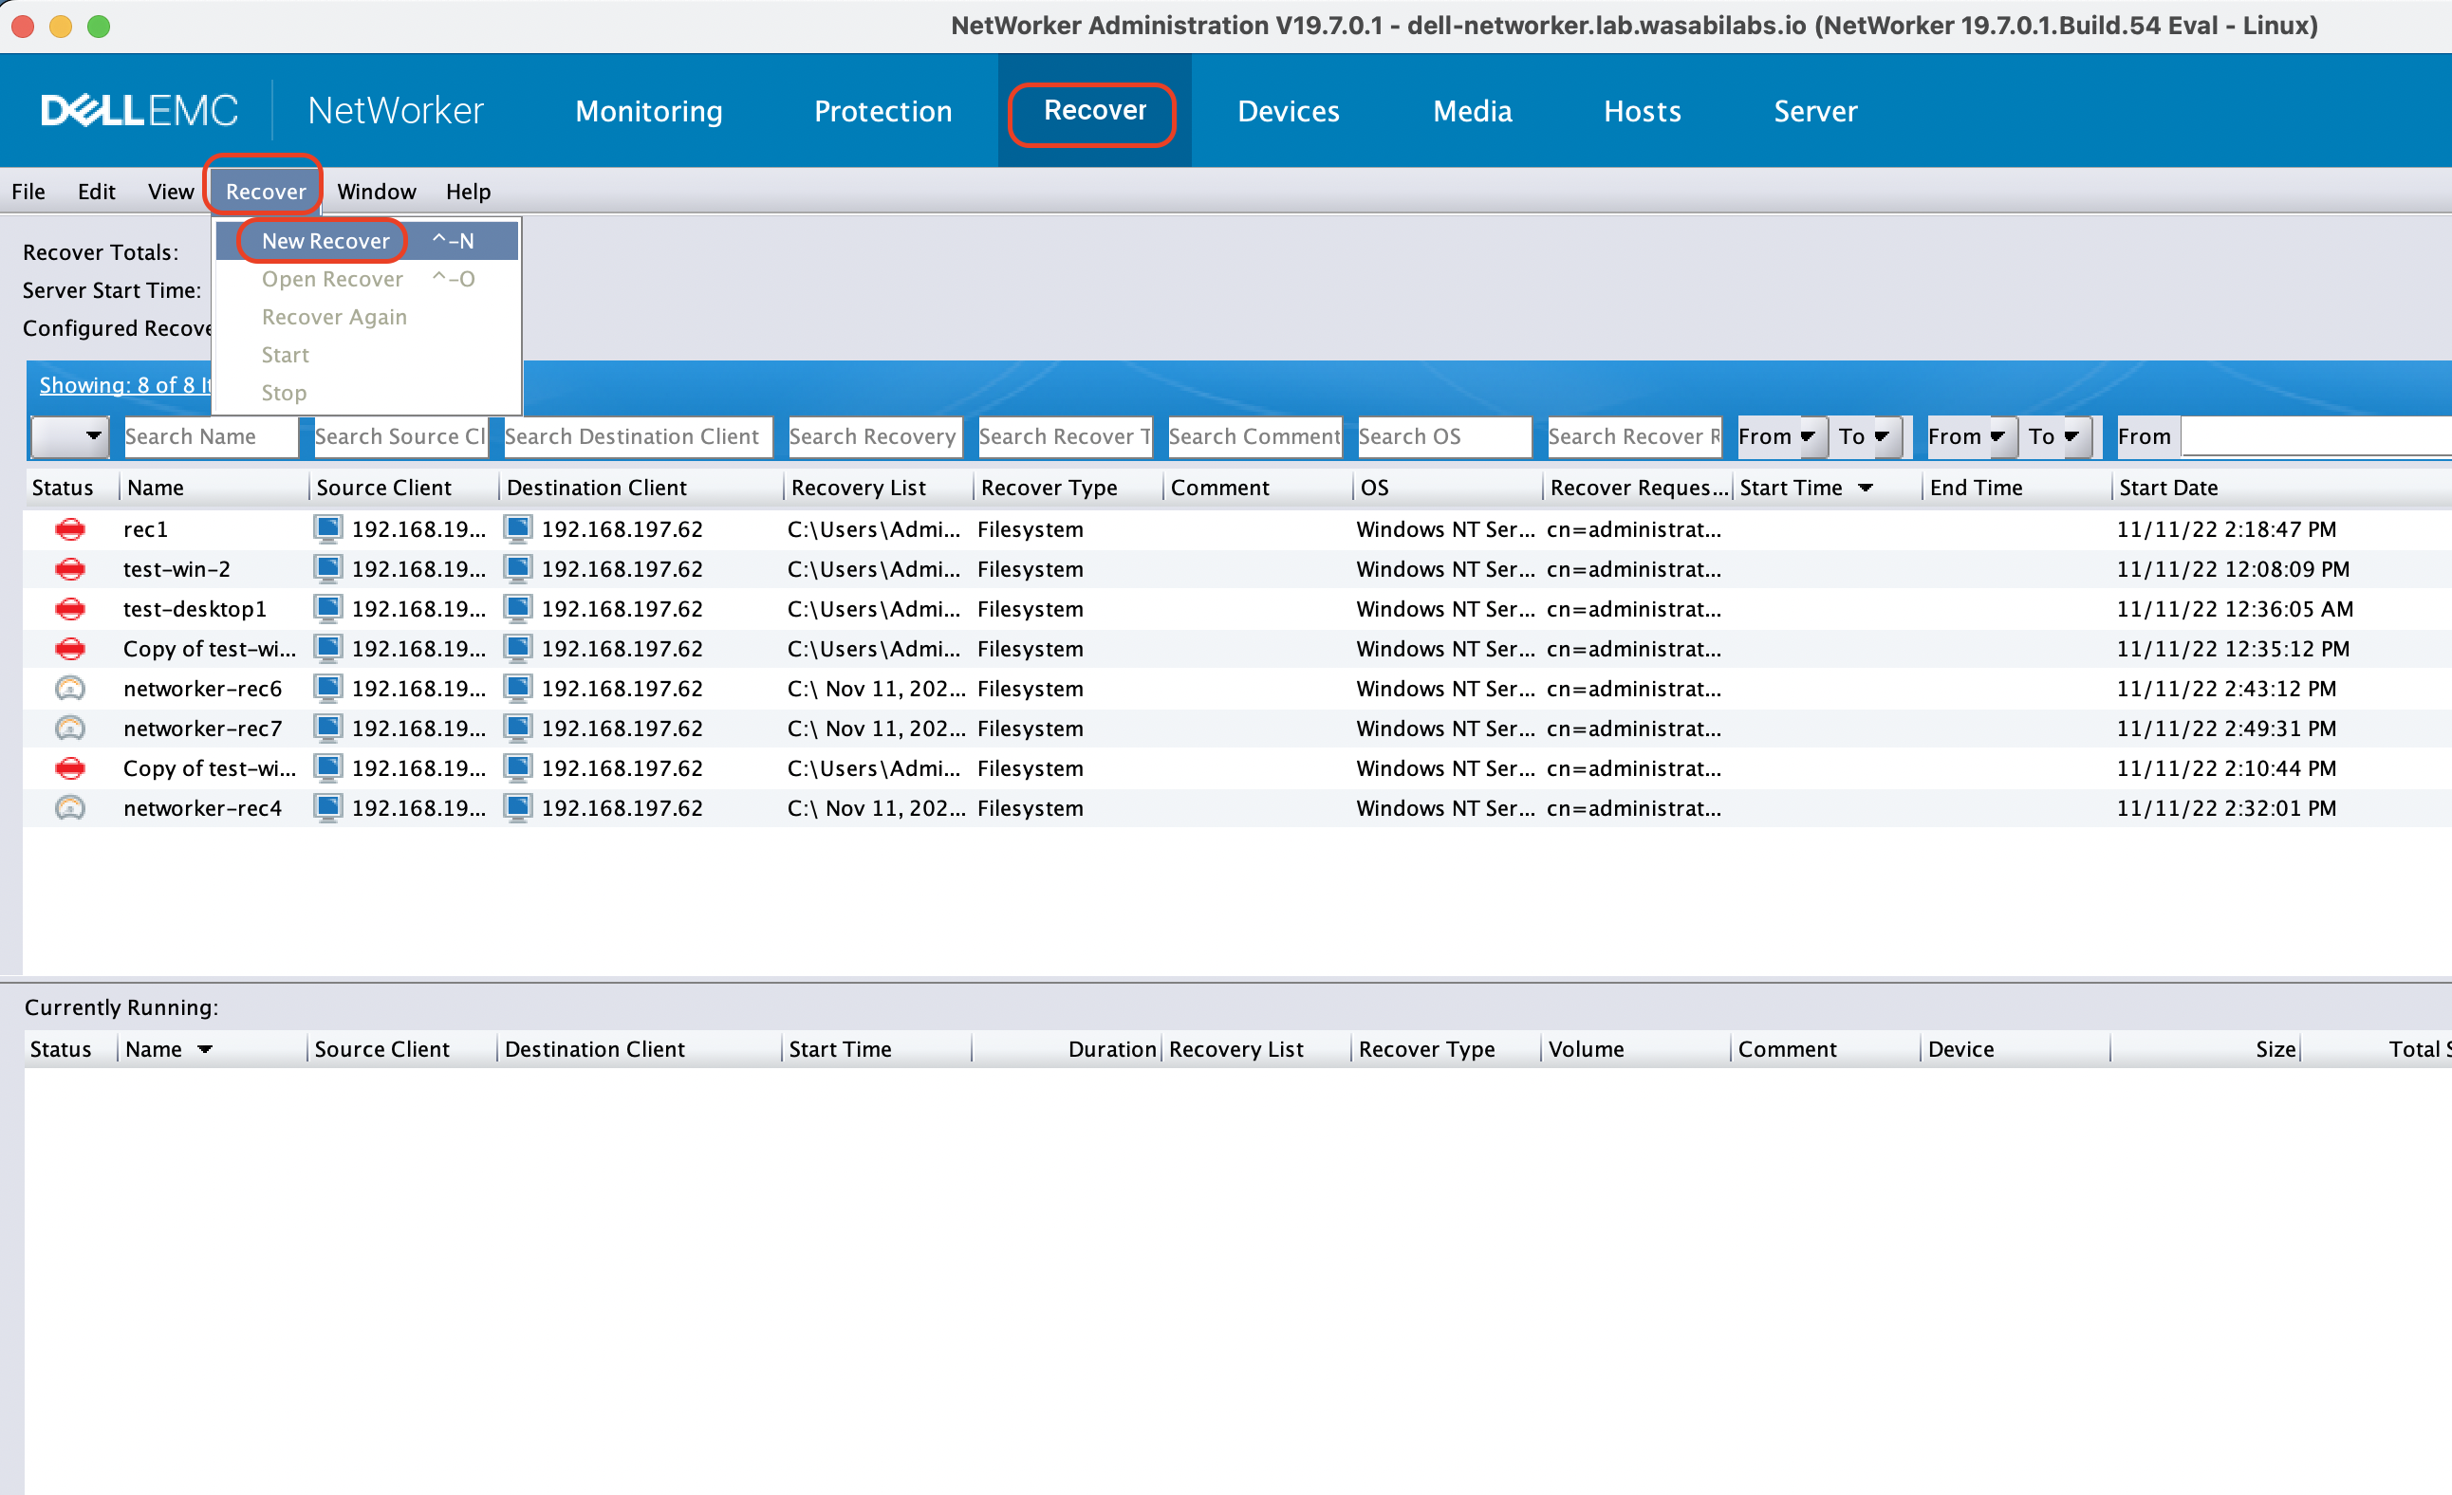
Task: Click the status icon for networker-rec6
Action: (x=69, y=689)
